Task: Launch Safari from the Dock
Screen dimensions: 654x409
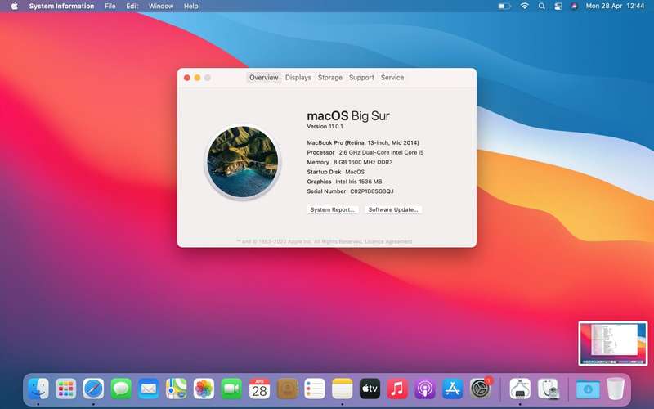Action: [x=93, y=389]
